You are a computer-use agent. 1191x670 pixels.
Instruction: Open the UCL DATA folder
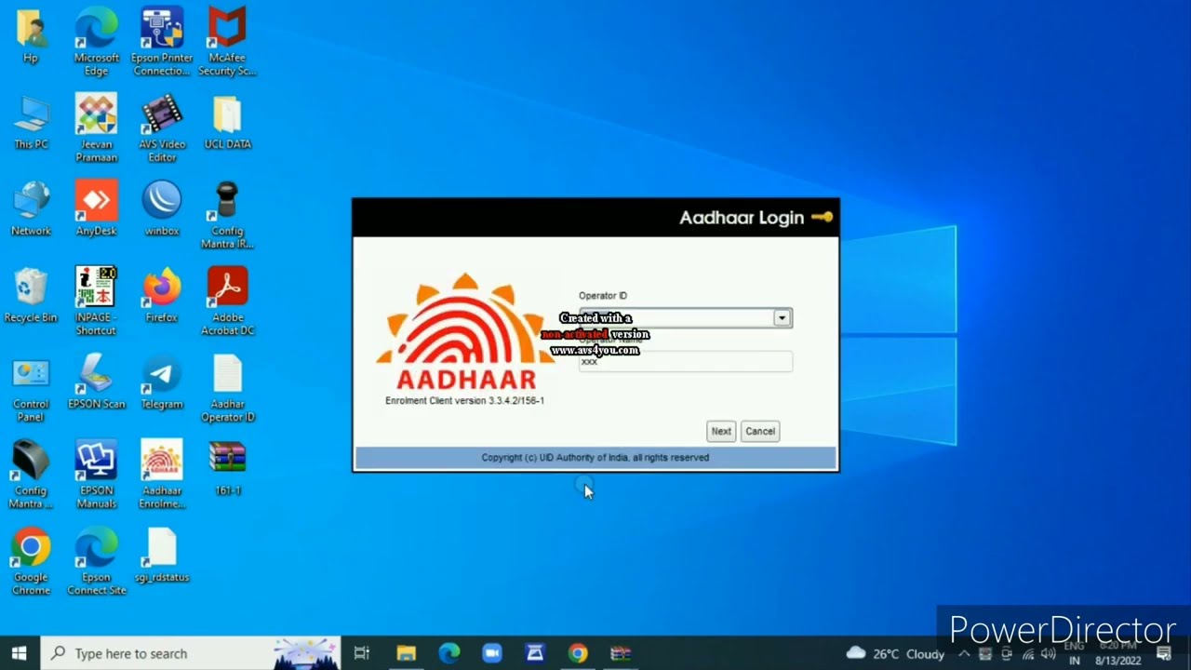[227, 122]
